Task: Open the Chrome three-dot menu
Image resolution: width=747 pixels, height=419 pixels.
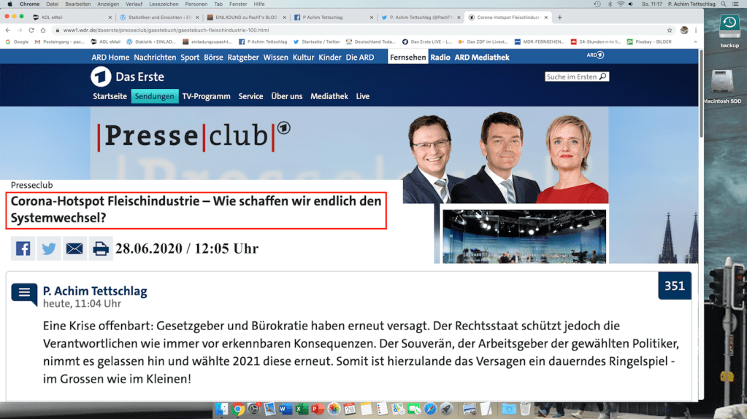Action: [696, 30]
